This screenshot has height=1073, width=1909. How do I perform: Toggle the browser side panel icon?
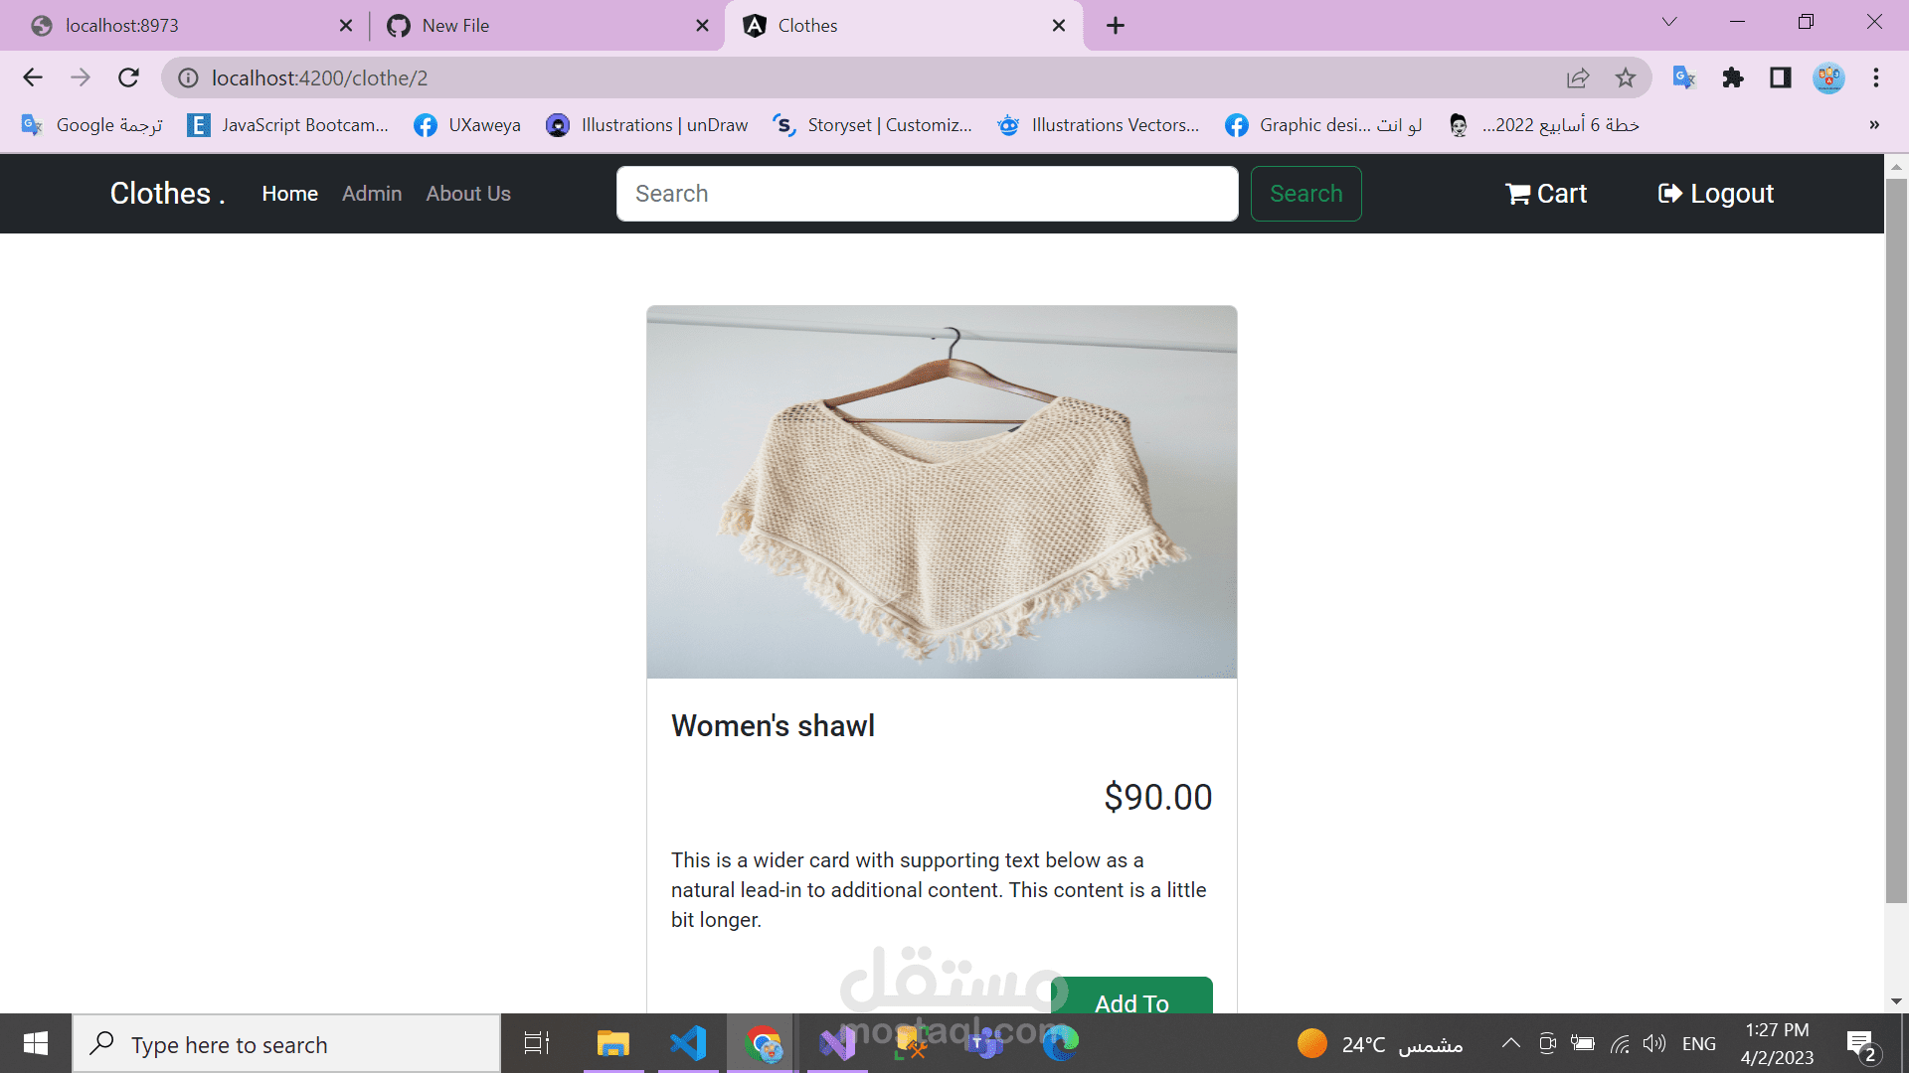tap(1781, 77)
